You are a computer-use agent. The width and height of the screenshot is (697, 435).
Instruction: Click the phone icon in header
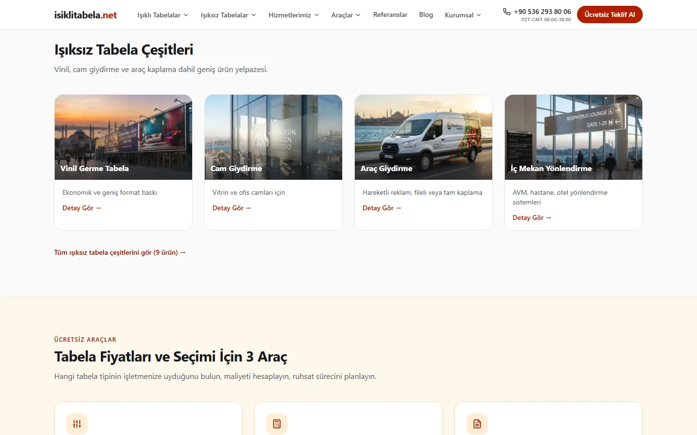click(507, 12)
